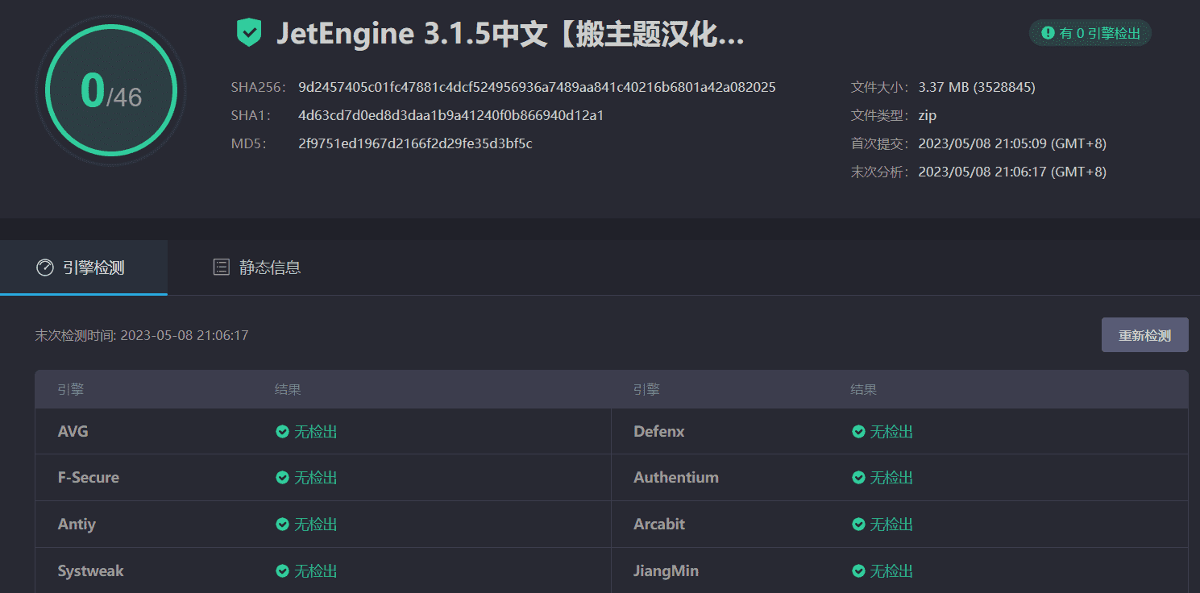Click the 有 0 引擎检出 badge
Screen dimensions: 1200x593
point(1090,33)
